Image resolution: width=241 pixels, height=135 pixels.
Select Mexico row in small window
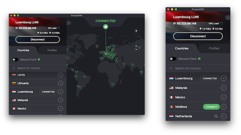tap(198, 97)
